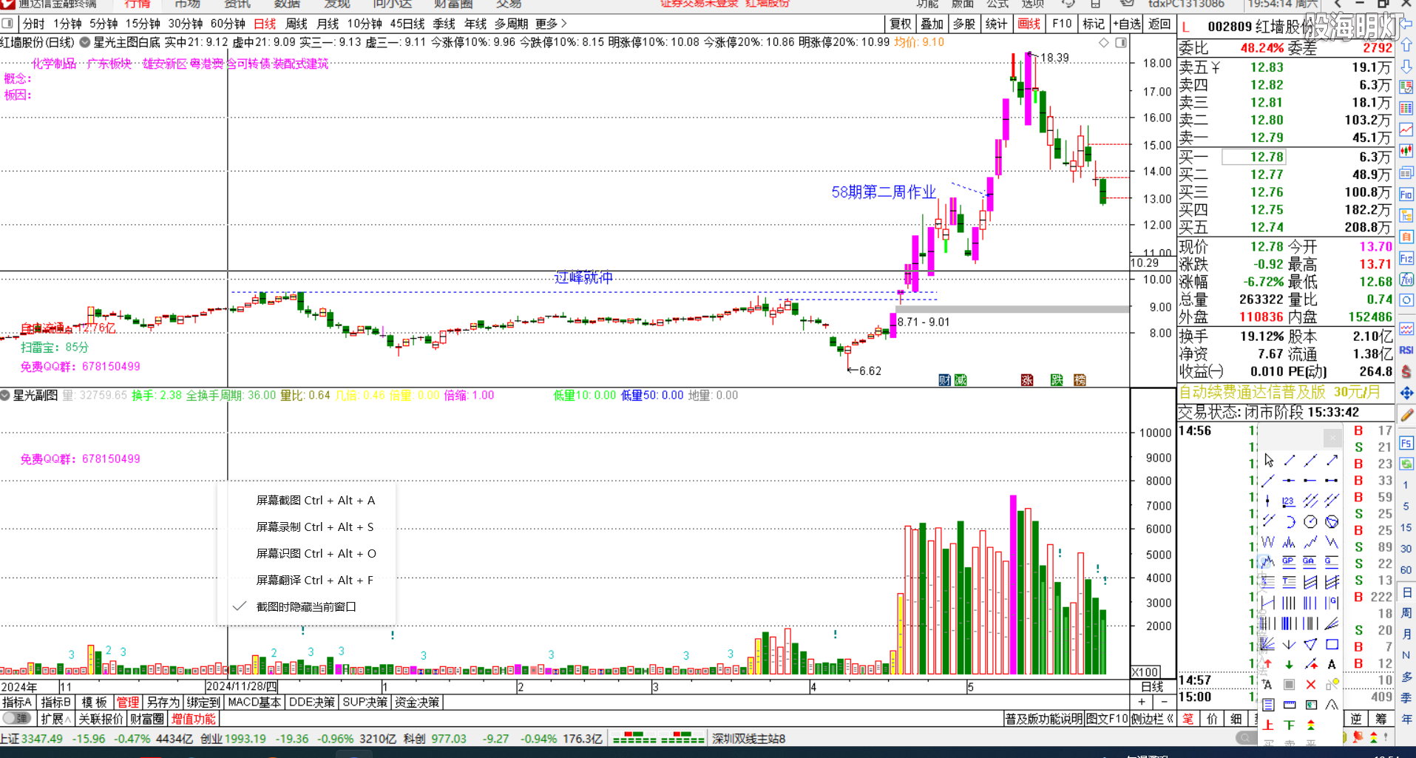This screenshot has height=758, width=1416.
Task: Click the 深圳双线主站8 server status
Action: coord(748,739)
